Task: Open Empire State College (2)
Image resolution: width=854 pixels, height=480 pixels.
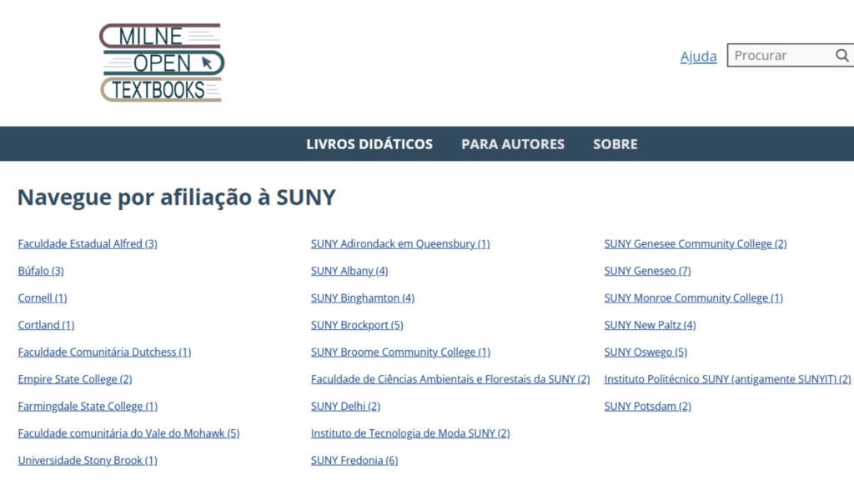Action: (x=75, y=379)
